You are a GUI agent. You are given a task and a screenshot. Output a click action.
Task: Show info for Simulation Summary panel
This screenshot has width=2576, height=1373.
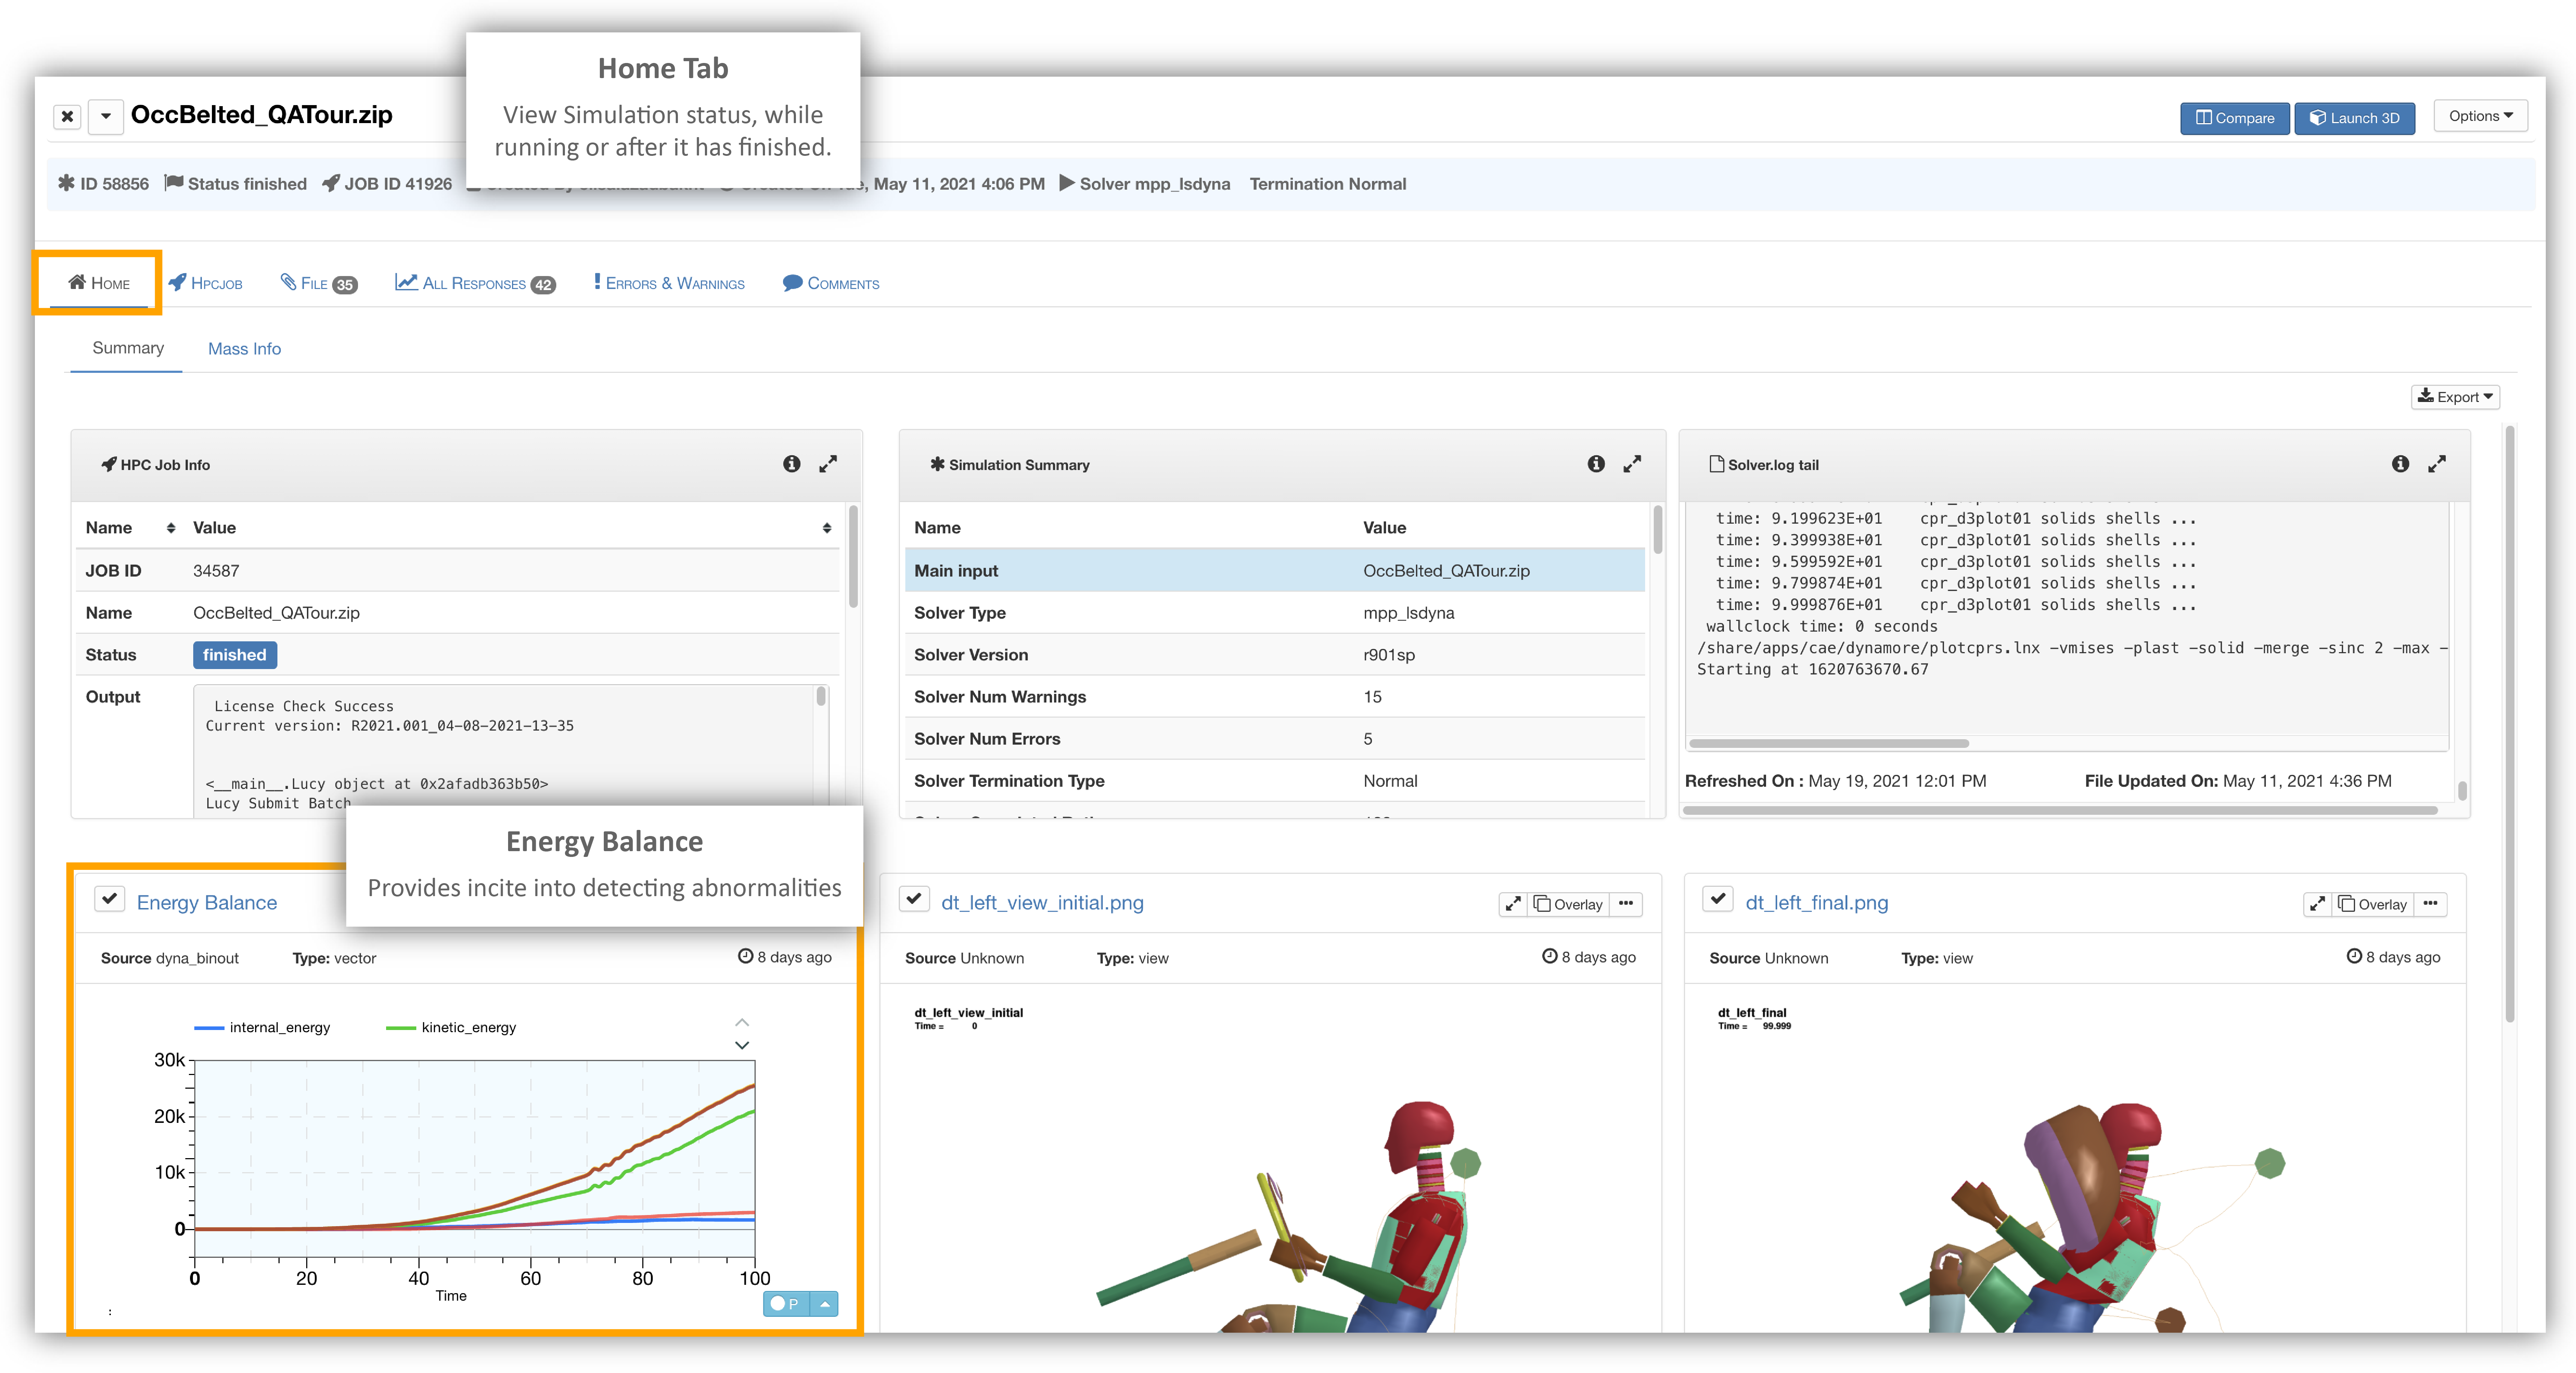(x=1596, y=464)
